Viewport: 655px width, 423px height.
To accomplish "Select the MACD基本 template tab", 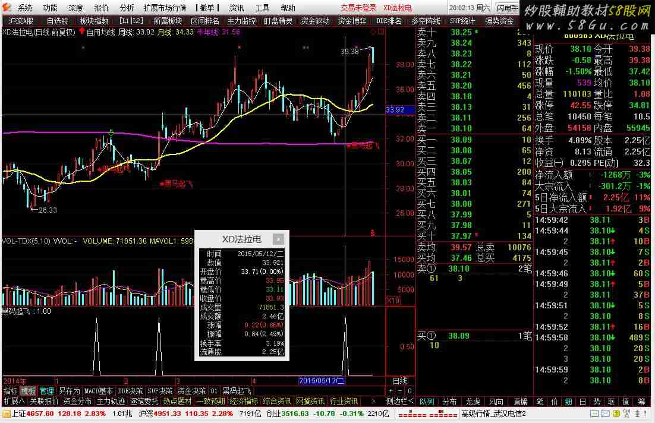I will (99, 391).
